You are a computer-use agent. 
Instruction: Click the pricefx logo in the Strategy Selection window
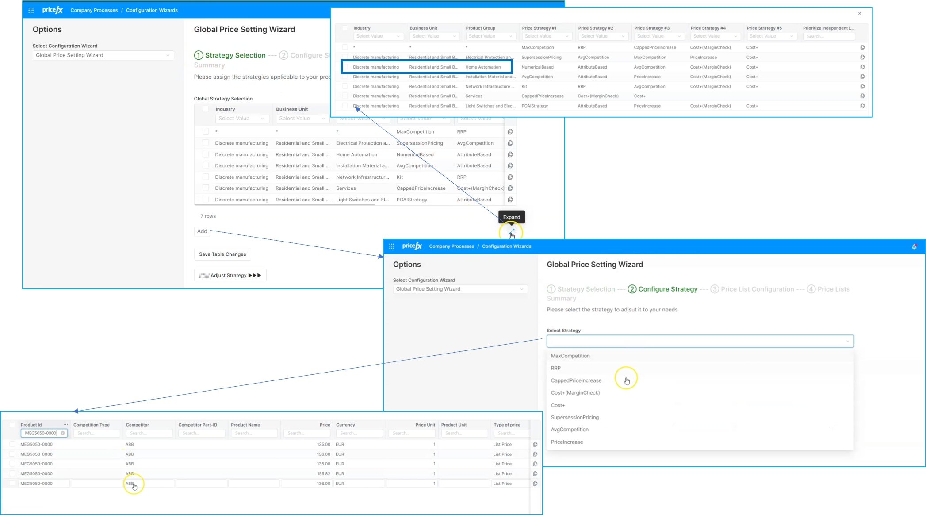(x=53, y=10)
